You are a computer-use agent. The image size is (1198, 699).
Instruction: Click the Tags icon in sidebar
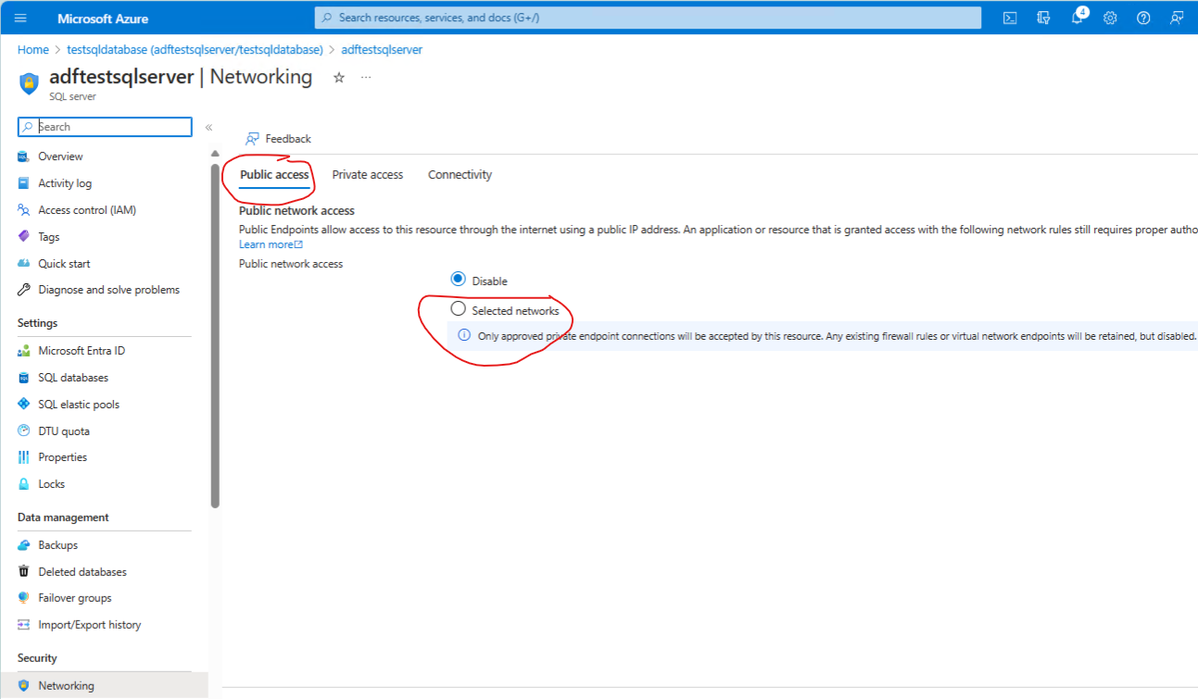tap(24, 237)
